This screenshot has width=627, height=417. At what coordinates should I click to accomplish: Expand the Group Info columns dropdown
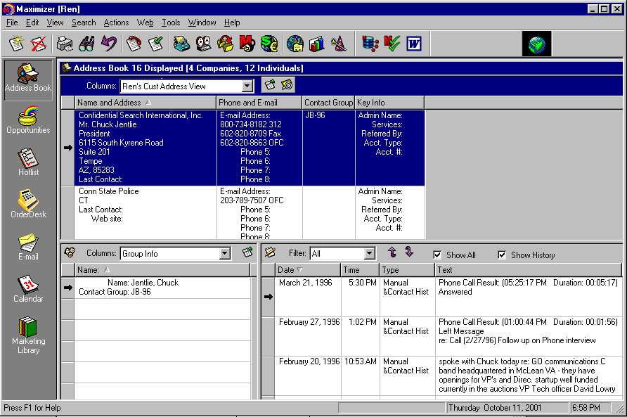coord(225,253)
